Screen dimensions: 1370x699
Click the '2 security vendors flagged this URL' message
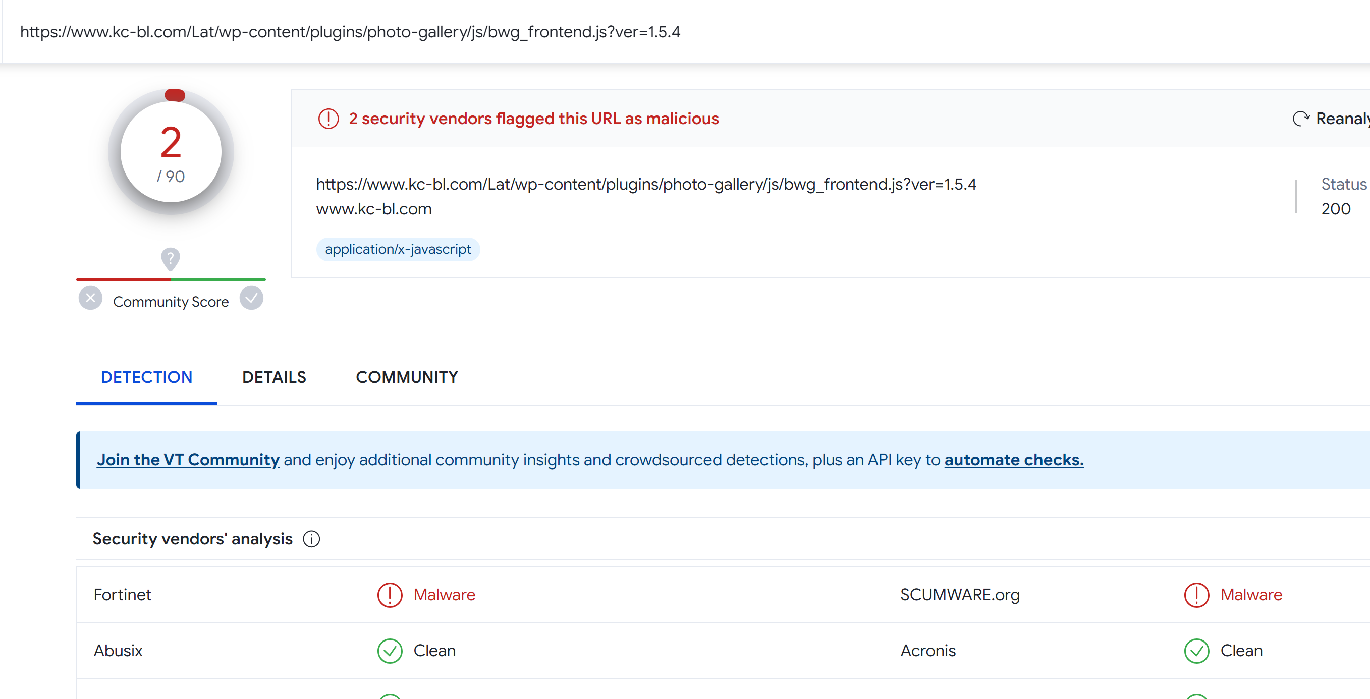coord(534,119)
